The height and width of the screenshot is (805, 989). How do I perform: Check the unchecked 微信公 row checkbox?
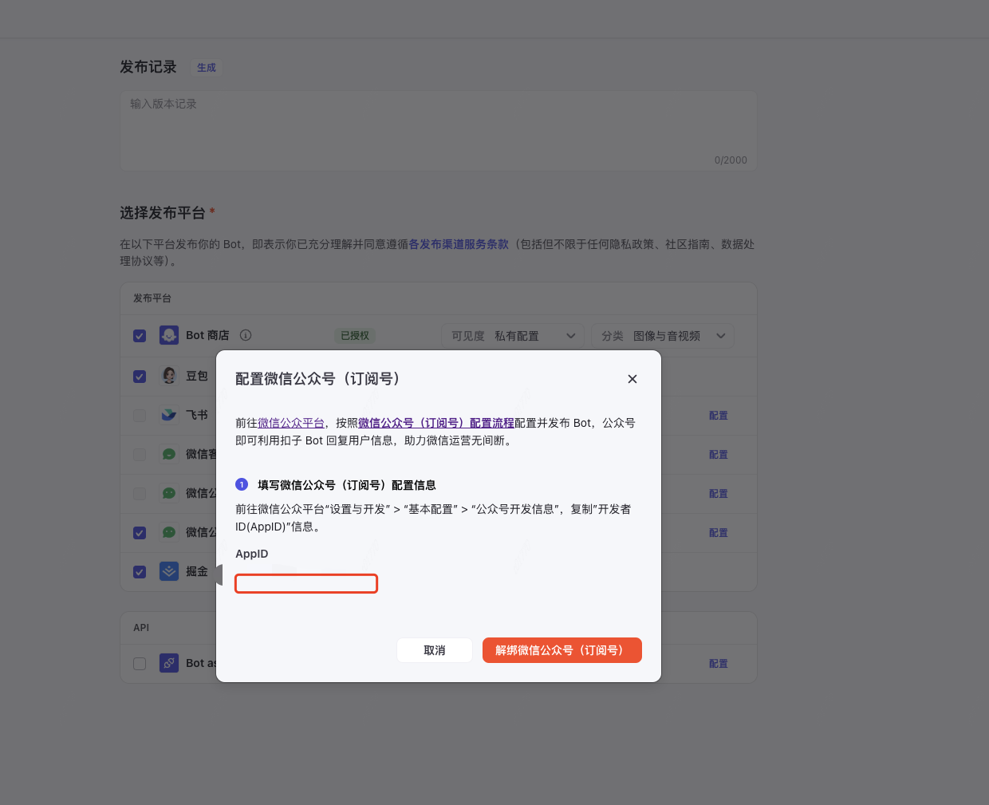140,494
